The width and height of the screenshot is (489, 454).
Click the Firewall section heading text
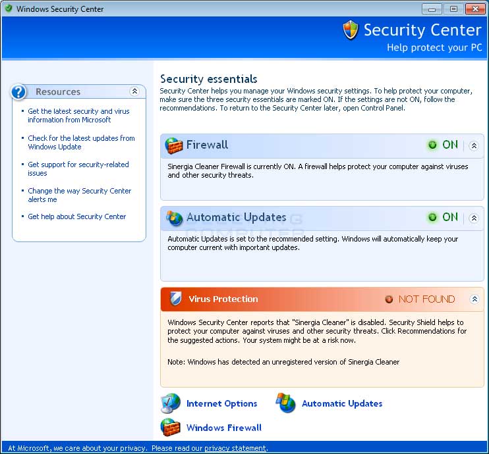click(x=207, y=145)
